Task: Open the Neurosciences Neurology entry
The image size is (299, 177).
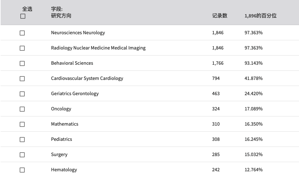Action: tap(78, 33)
